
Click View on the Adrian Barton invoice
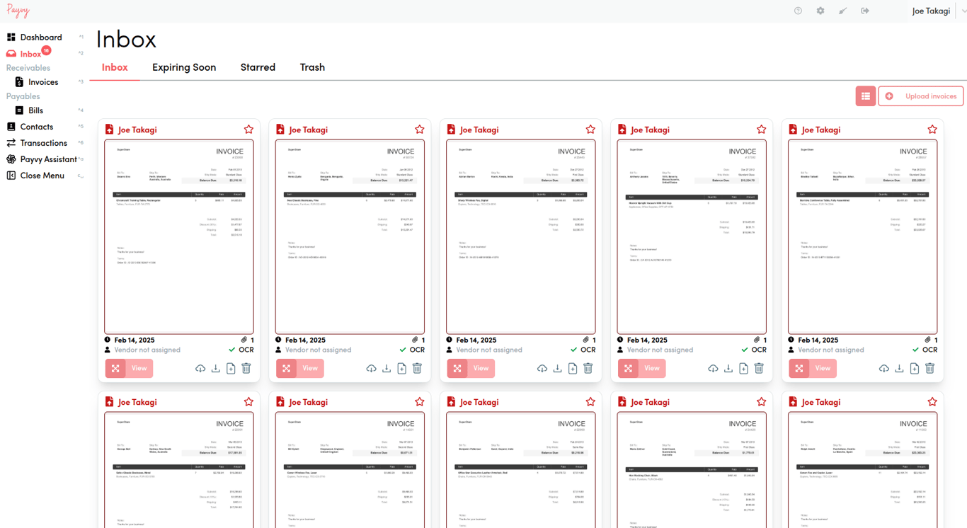click(471, 368)
